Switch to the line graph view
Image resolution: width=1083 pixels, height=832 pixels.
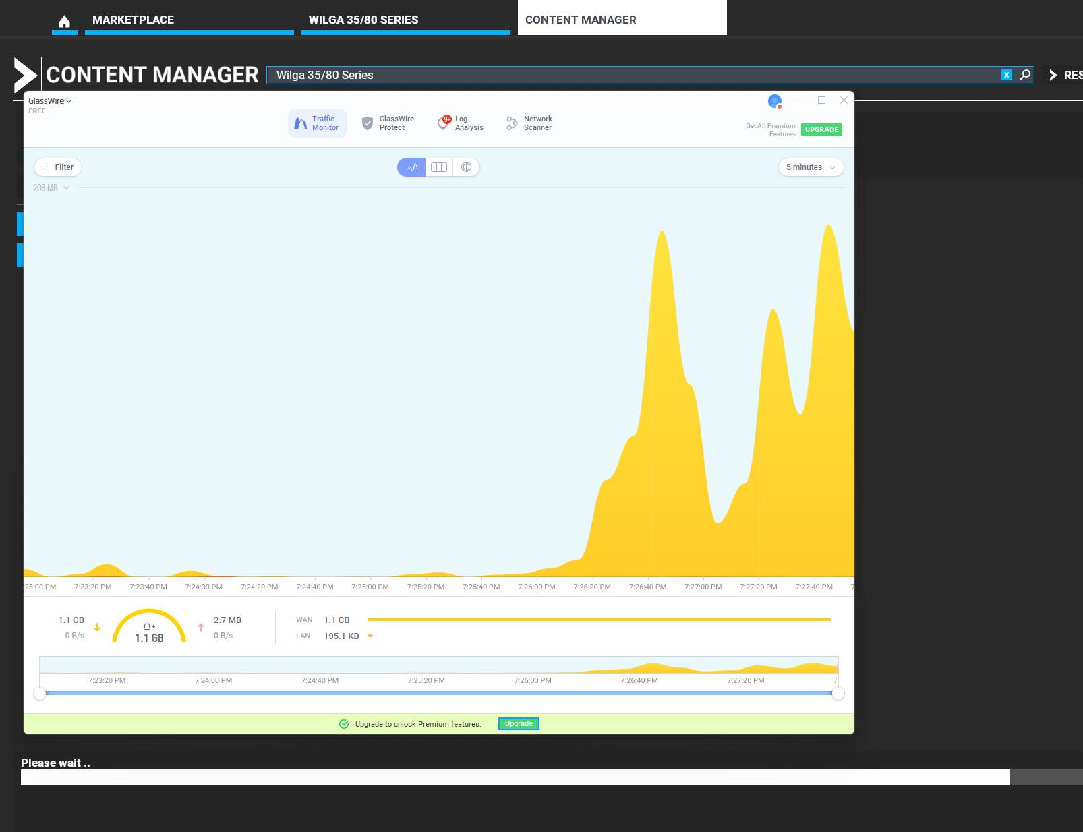tap(411, 167)
